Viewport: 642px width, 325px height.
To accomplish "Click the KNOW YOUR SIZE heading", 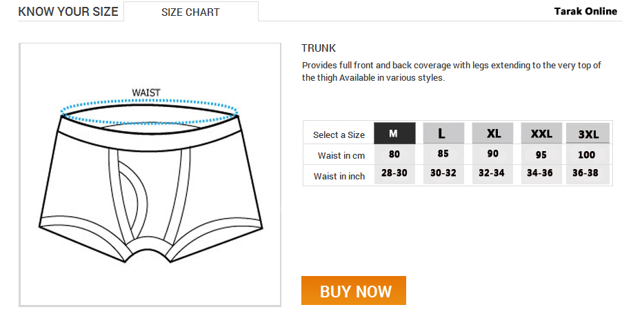I will pyautogui.click(x=68, y=12).
